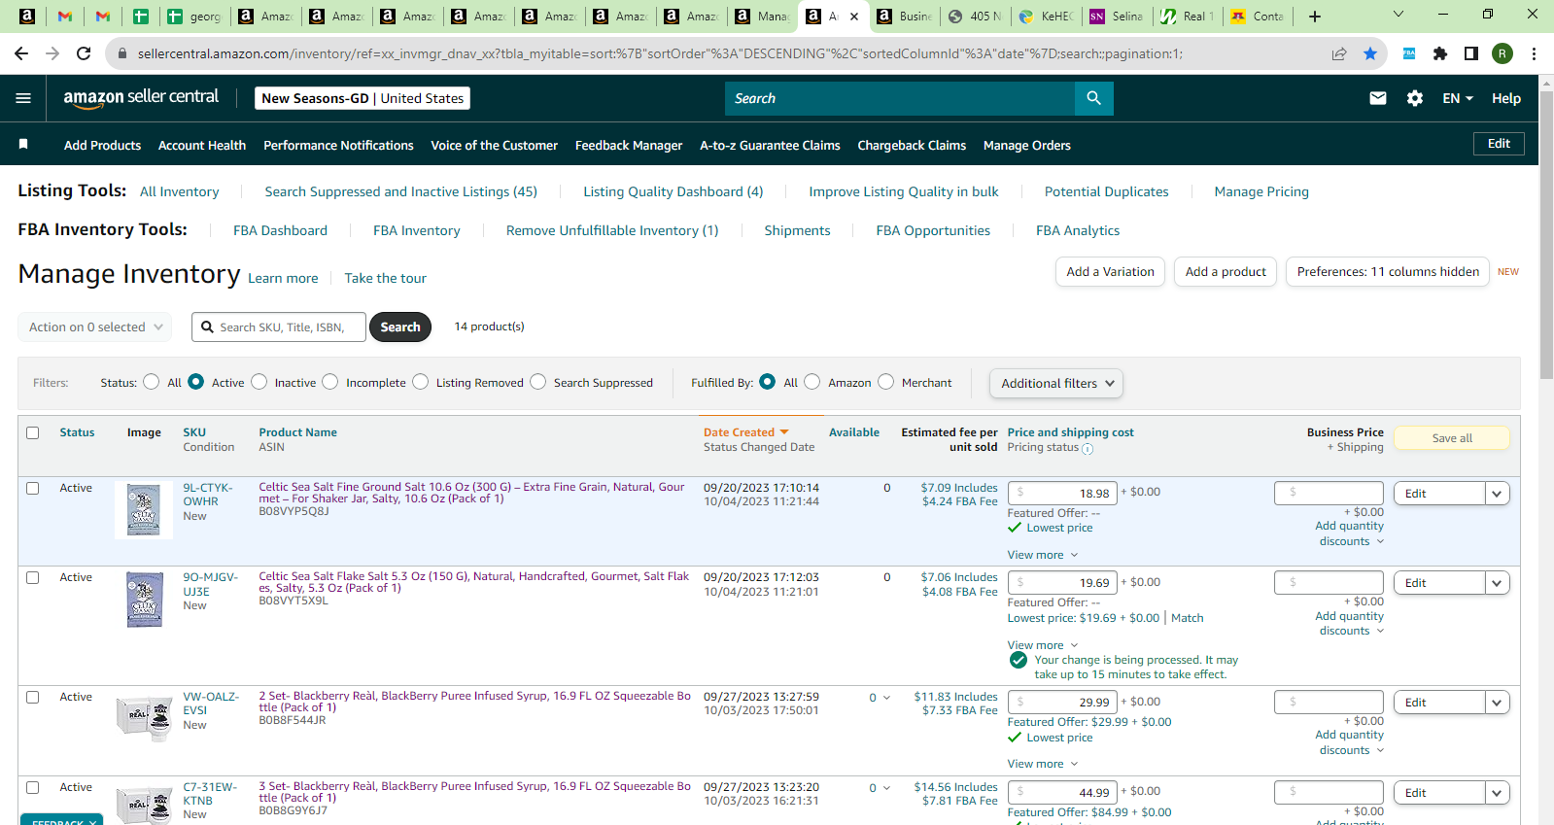
Task: Select the Fulfilled By Merchant radio button
Action: point(886,382)
